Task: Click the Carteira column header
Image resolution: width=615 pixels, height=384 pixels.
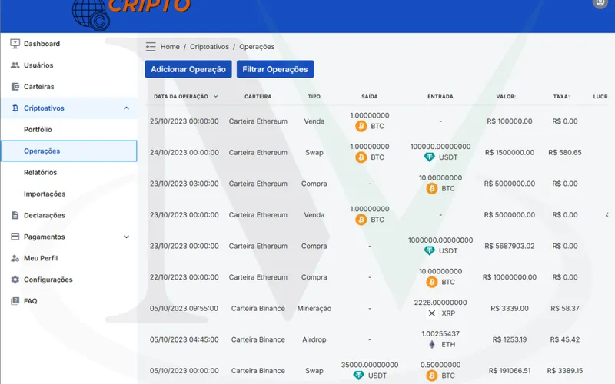Action: pos(258,97)
